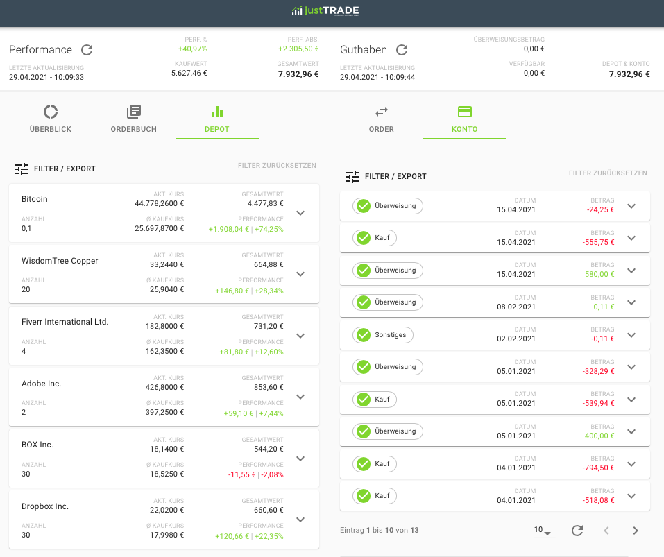This screenshot has height=557, width=664.
Task: Expand the WisdomTree Copper position
Action: (x=300, y=274)
